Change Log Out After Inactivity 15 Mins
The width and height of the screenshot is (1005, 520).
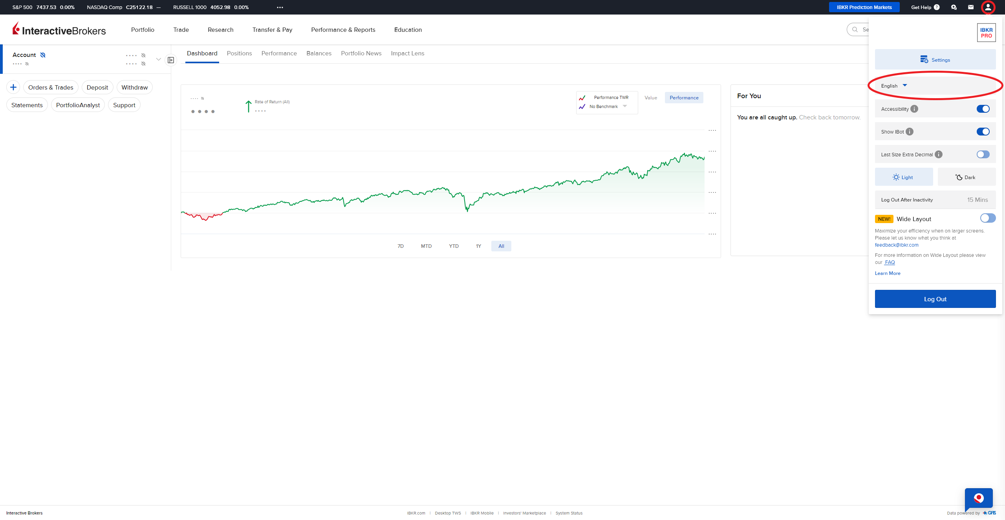(935, 200)
